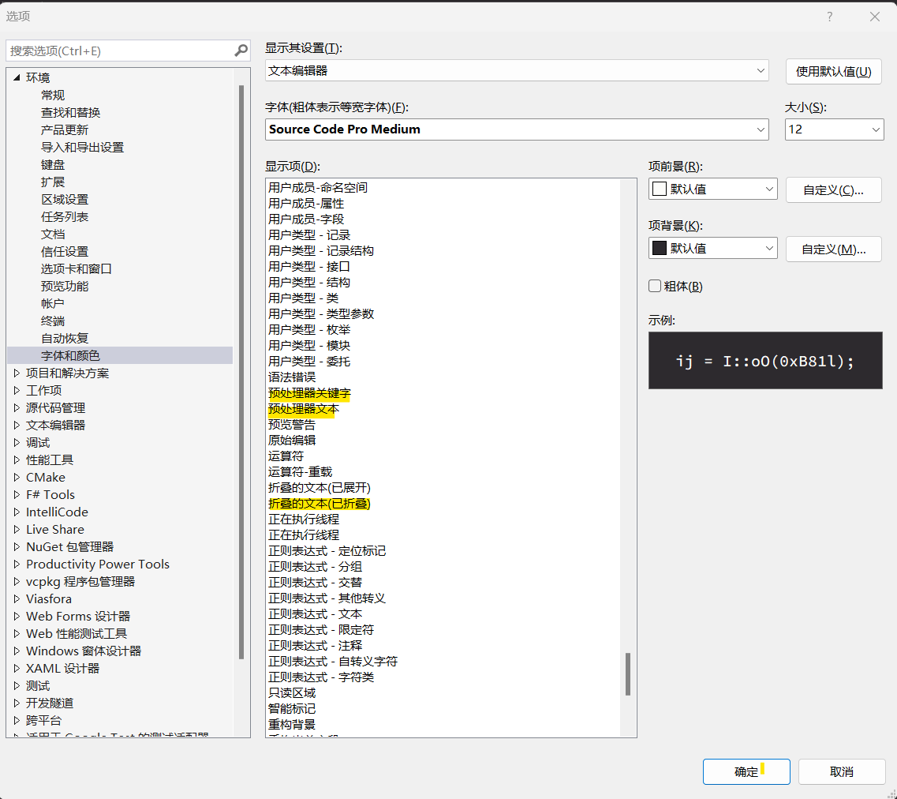The width and height of the screenshot is (897, 799).
Task: Open the 项背景 background color dropdown
Action: click(769, 249)
